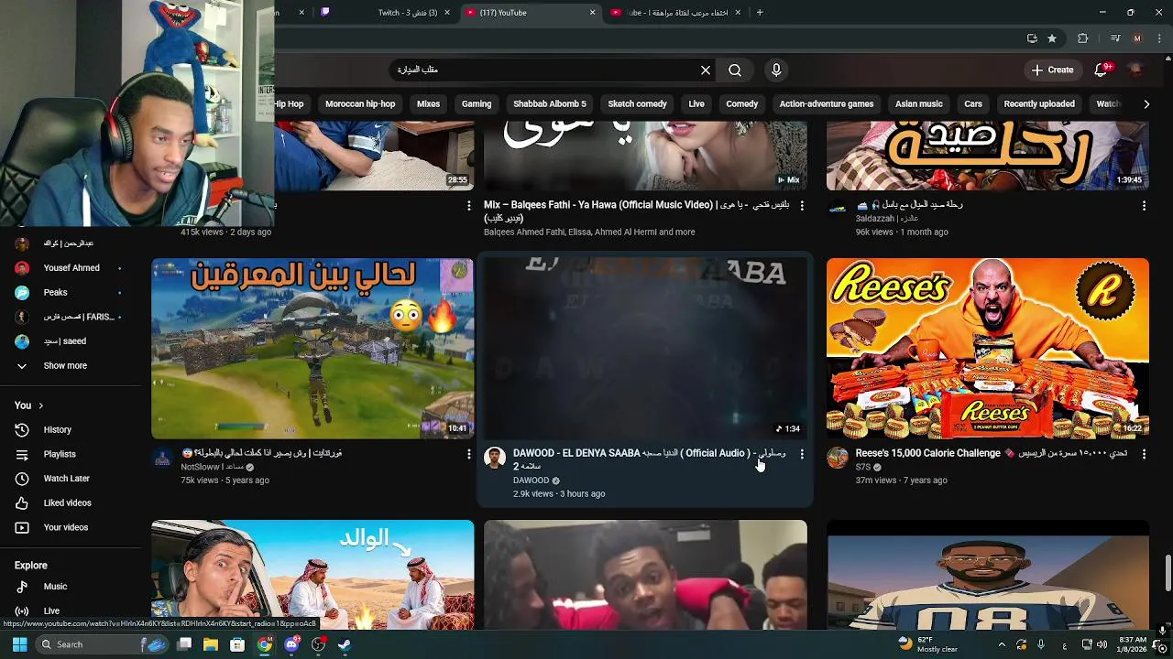This screenshot has height=659, width=1173.
Task: Bookmark this page with star icon
Action: [x=1052, y=38]
